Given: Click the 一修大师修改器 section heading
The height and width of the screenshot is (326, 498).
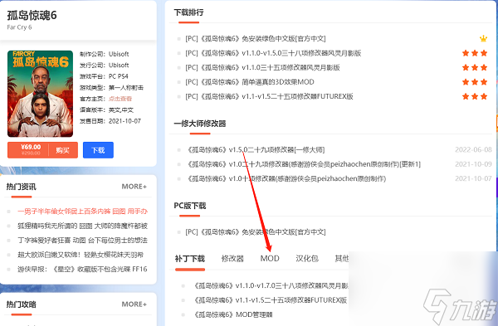Looking at the screenshot, I should 200,124.
